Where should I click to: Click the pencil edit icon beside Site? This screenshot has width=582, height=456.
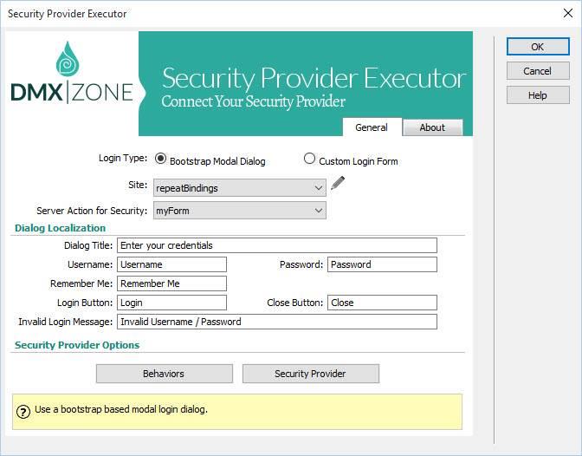click(x=338, y=183)
